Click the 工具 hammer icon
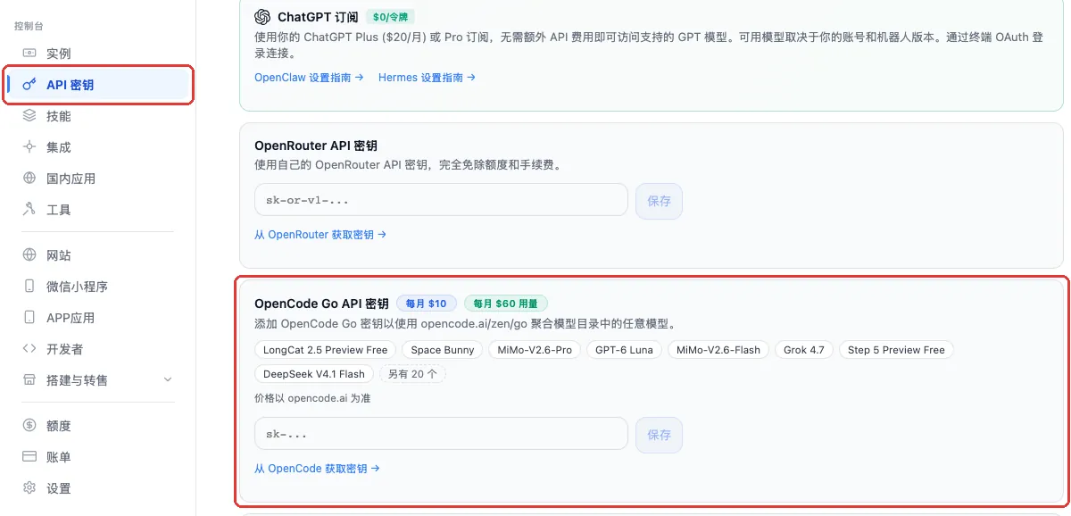Image resolution: width=1071 pixels, height=516 pixels. click(29, 210)
